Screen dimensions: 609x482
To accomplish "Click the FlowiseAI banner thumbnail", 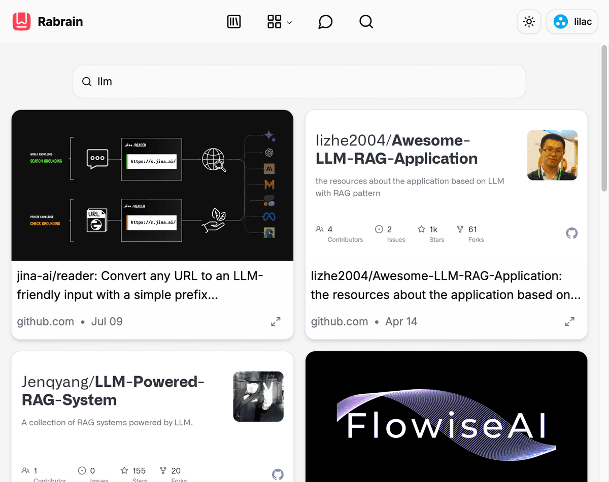I will pyautogui.click(x=446, y=417).
